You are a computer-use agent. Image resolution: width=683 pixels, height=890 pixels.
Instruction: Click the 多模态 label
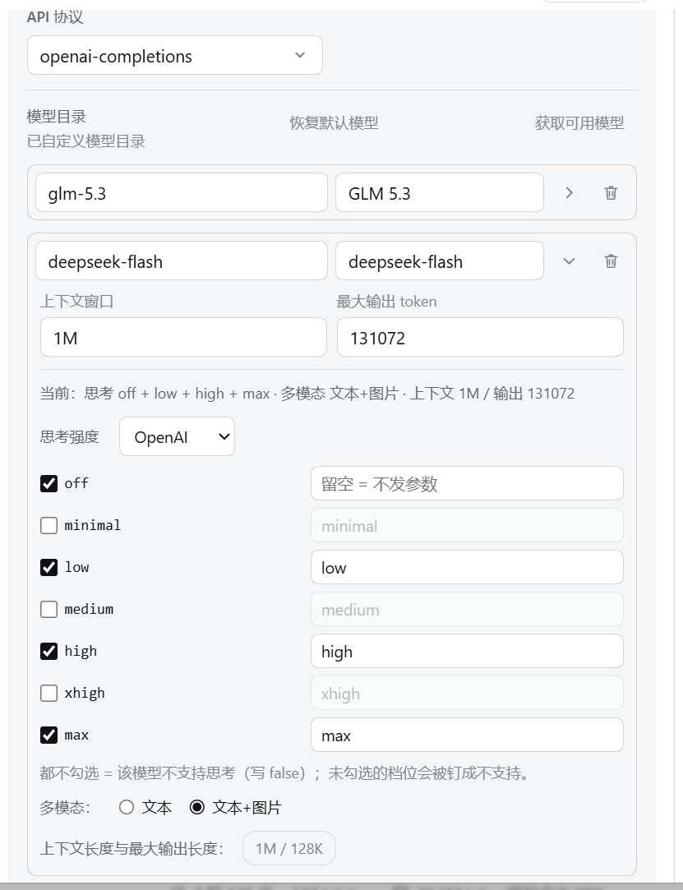(x=65, y=807)
